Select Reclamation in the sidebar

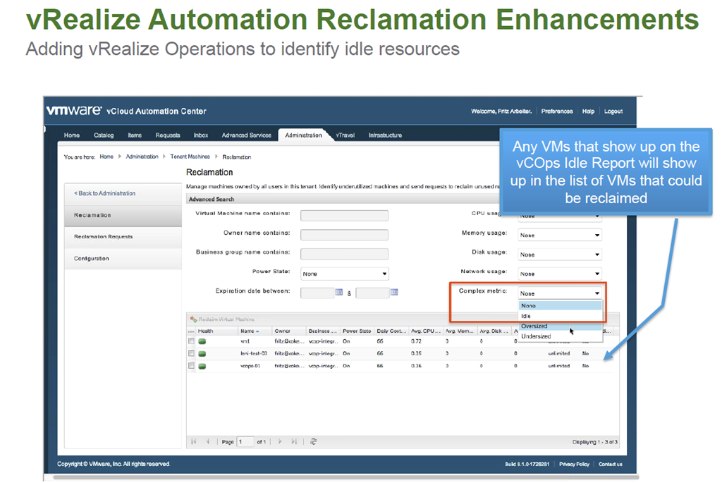coord(123,215)
